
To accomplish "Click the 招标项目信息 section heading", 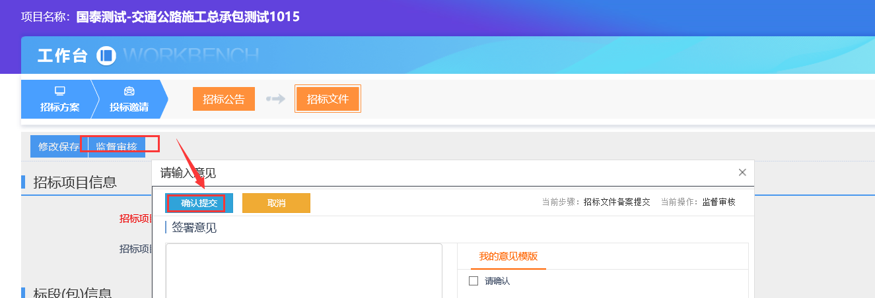I will (x=75, y=182).
